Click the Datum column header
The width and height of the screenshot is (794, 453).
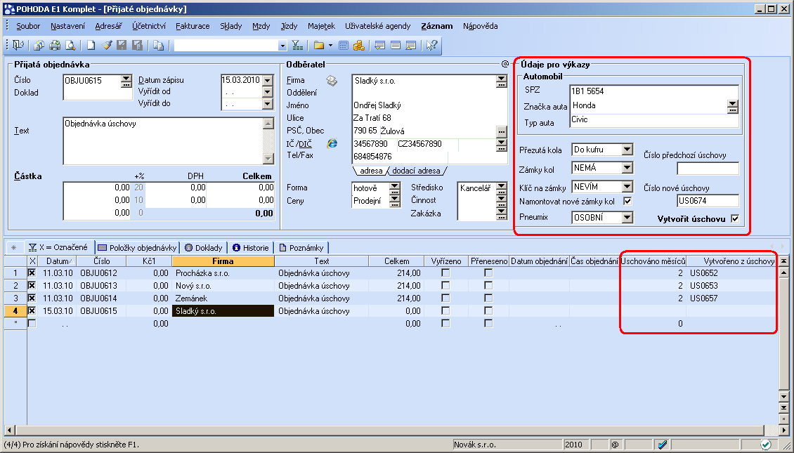click(57, 261)
